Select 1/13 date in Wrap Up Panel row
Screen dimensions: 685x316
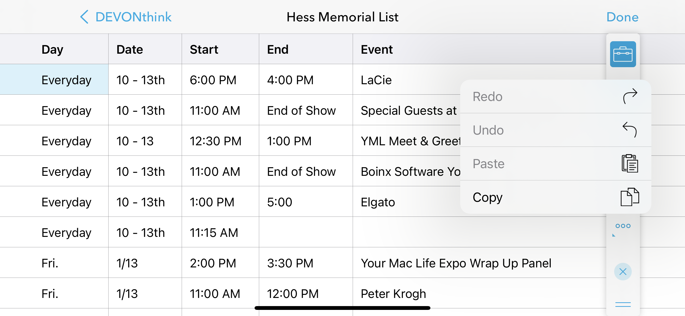pyautogui.click(x=145, y=263)
